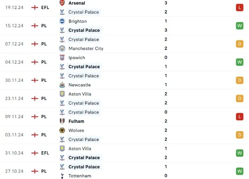Click the Arsenal club crest icon
249x179 pixels.
pyautogui.click(x=61, y=3)
